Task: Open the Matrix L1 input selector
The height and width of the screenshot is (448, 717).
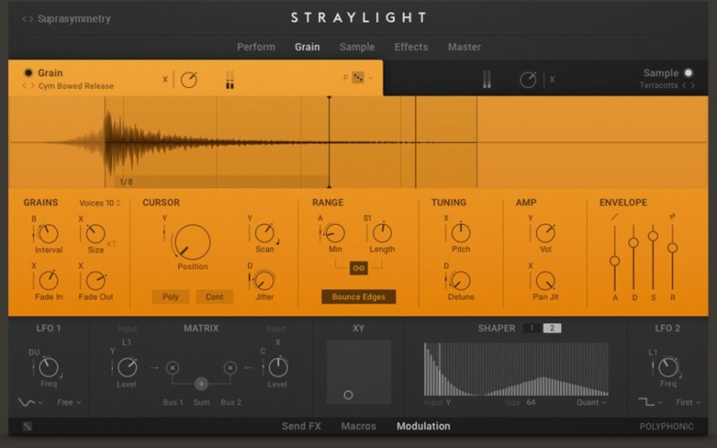Action: coord(126,342)
